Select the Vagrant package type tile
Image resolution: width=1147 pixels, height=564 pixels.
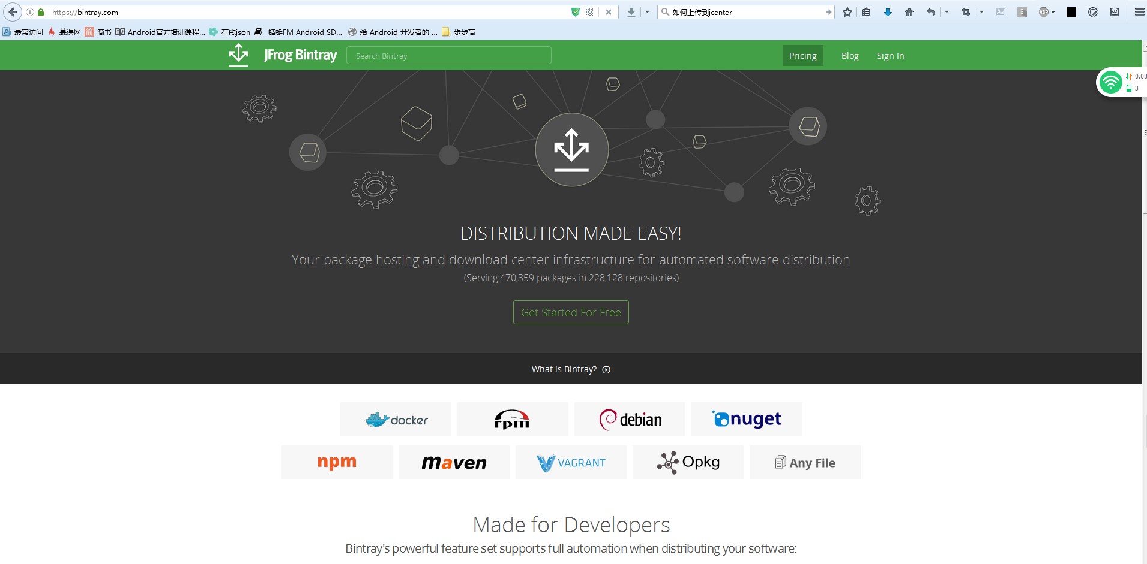[571, 462]
